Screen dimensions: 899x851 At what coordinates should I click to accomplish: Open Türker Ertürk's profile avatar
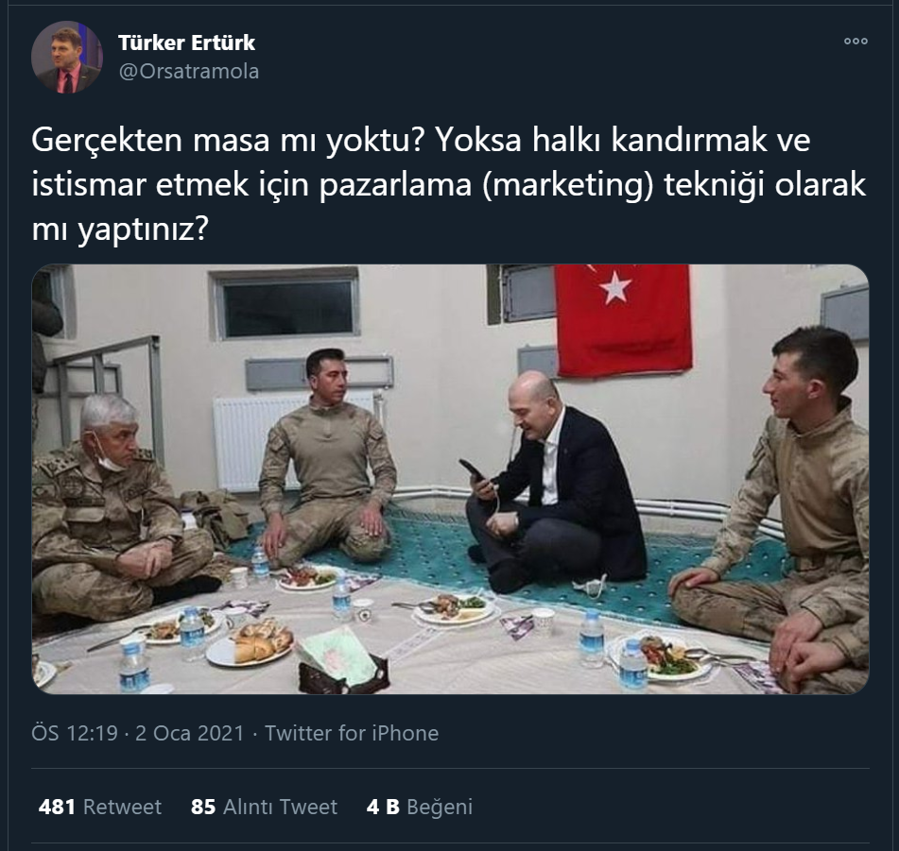(x=67, y=58)
